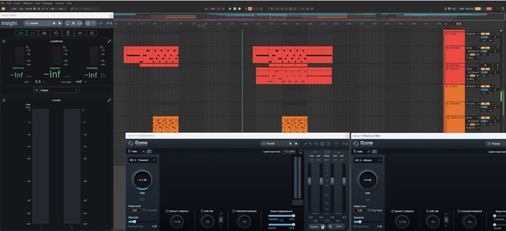Screen dimensions: 506x231
Task: Toggle Transient Emphasis in second Maximizer
Action: [x=459, y=211]
